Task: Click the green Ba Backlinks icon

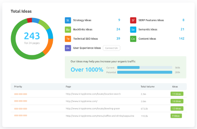Action: click(68, 30)
